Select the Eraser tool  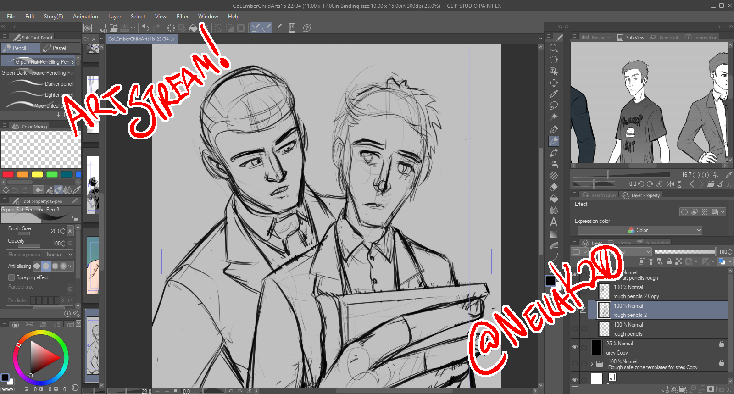coord(554,187)
